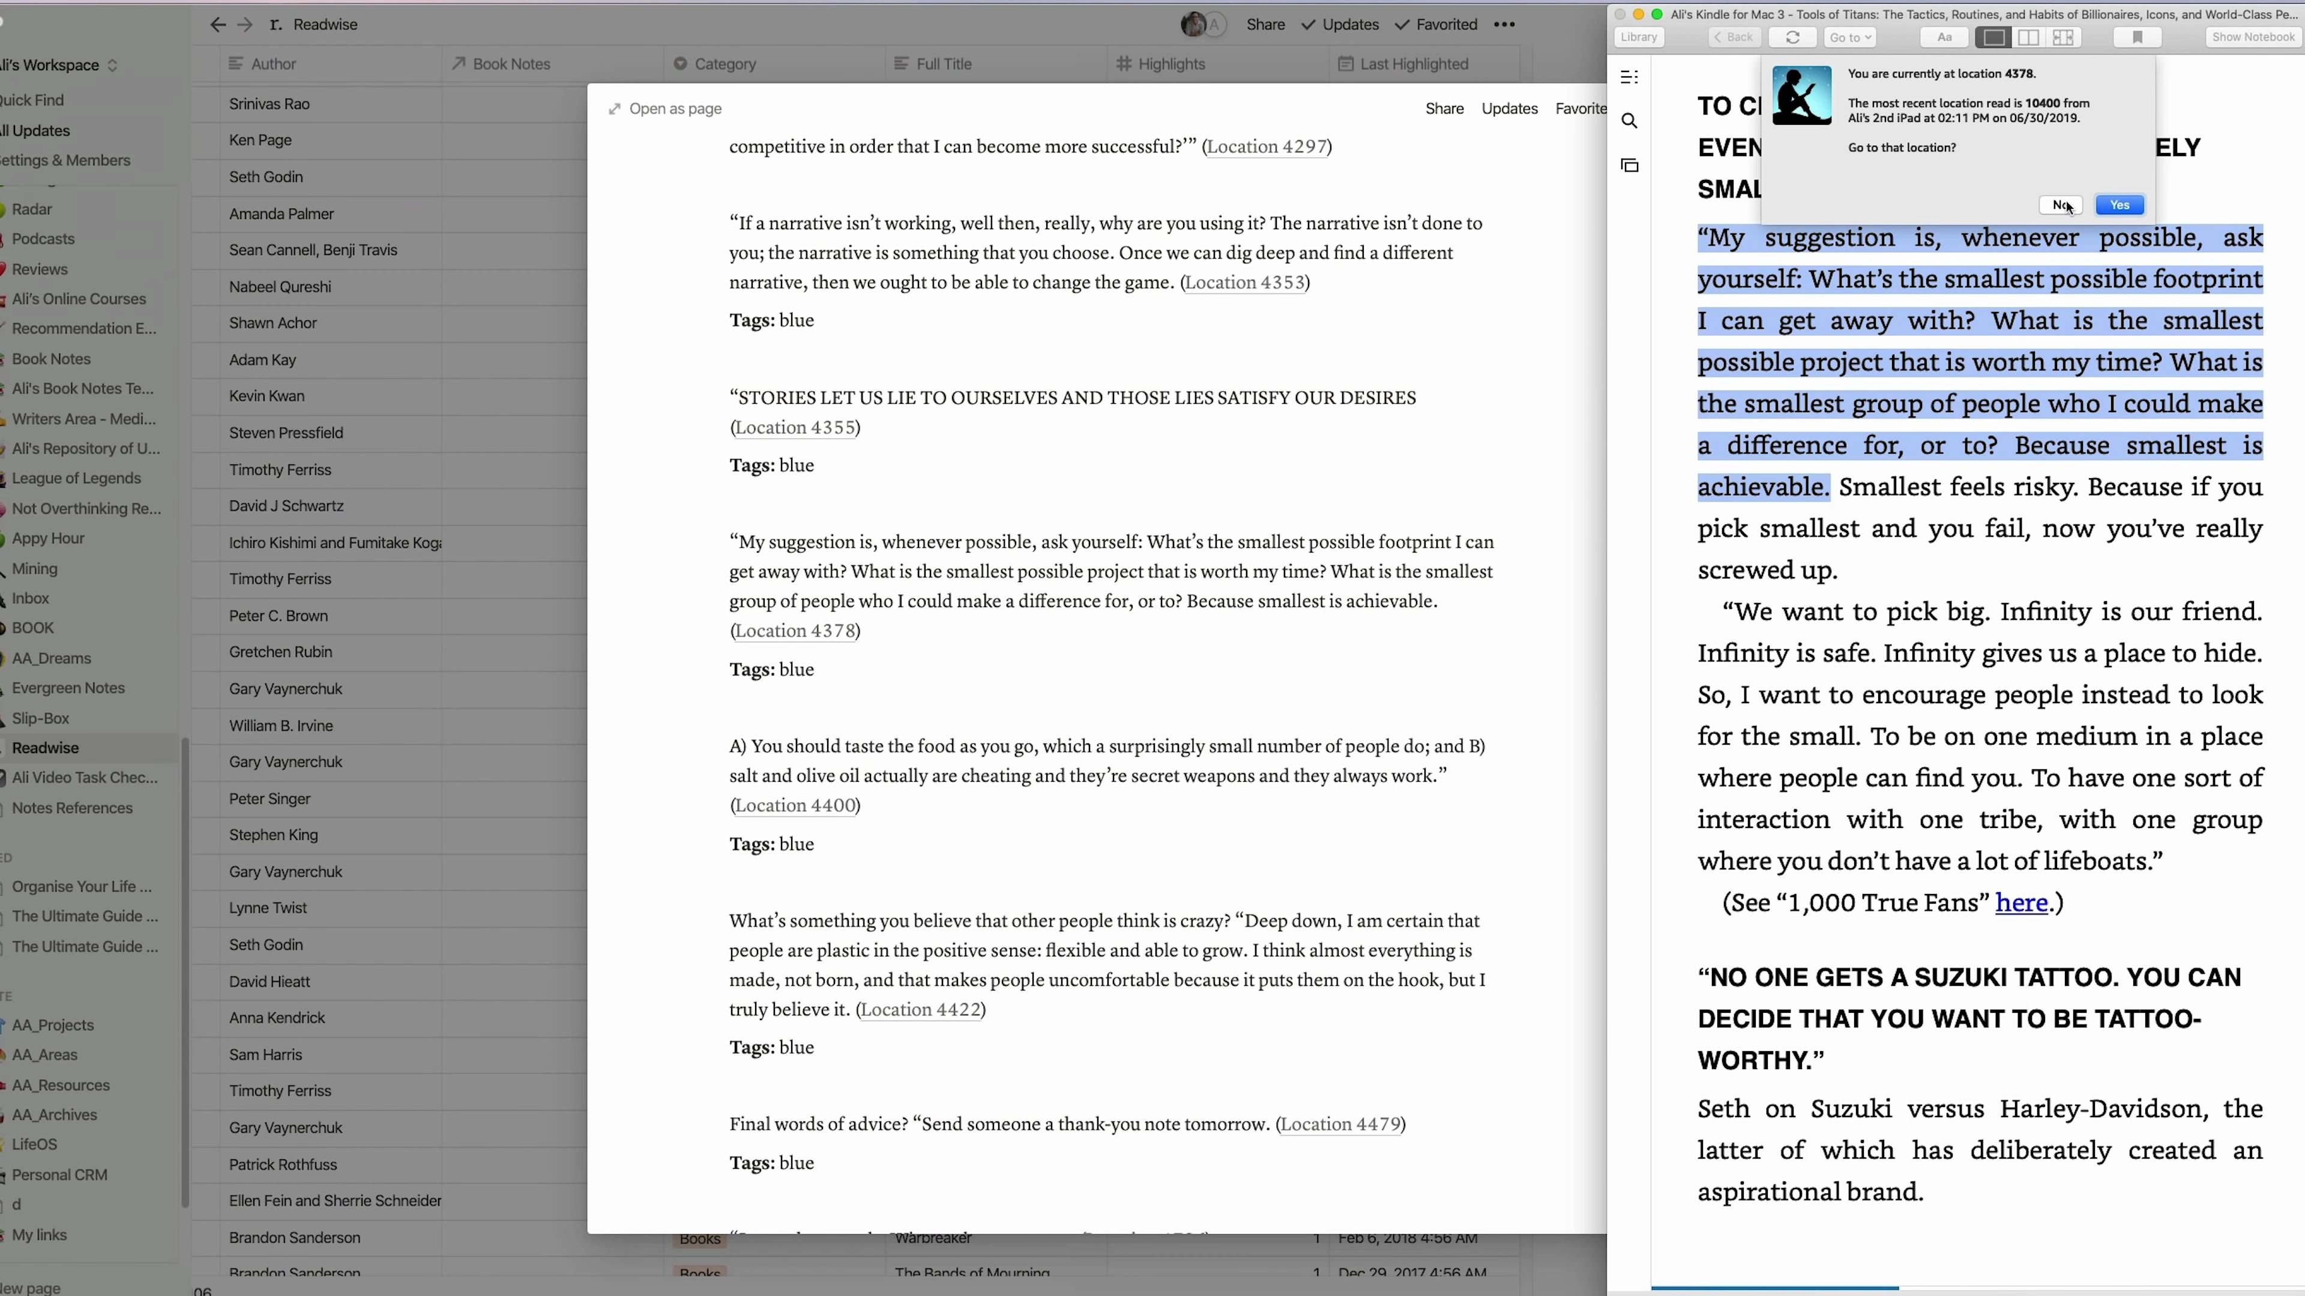Open the Personal CRM sidebar page
Viewport: 2305px width, 1296px height.
(59, 1174)
